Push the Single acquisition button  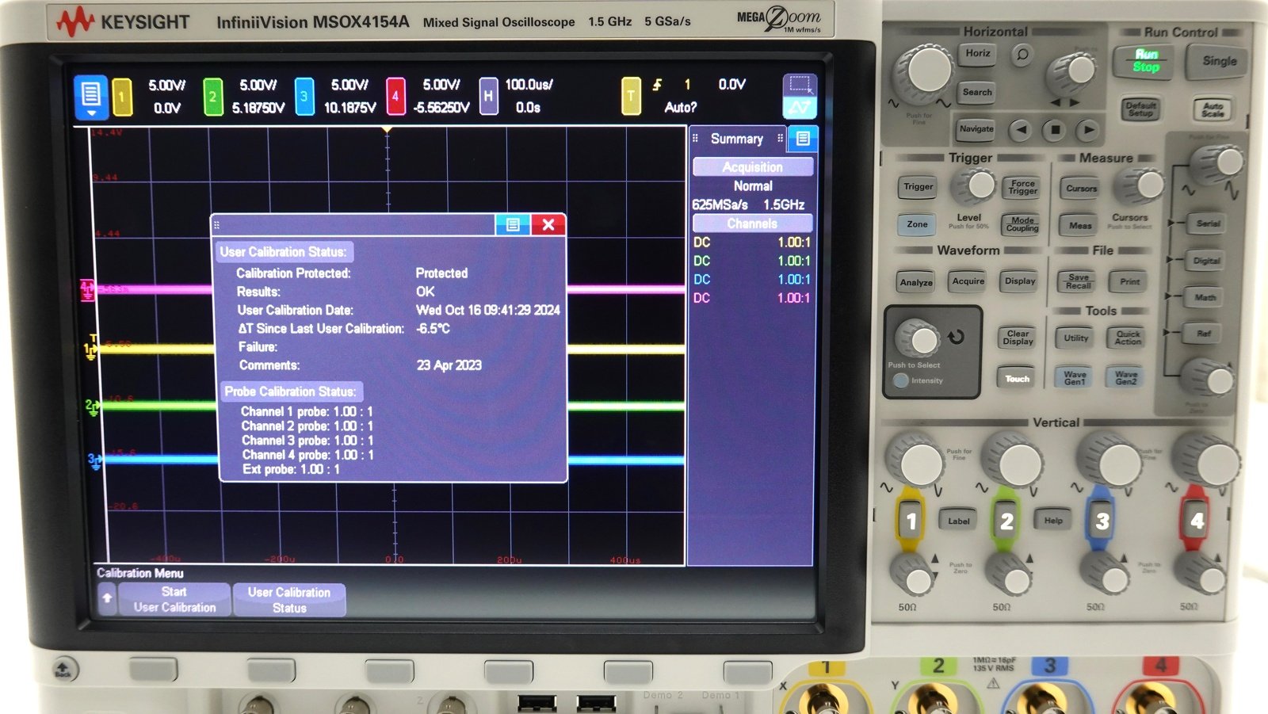1219,61
